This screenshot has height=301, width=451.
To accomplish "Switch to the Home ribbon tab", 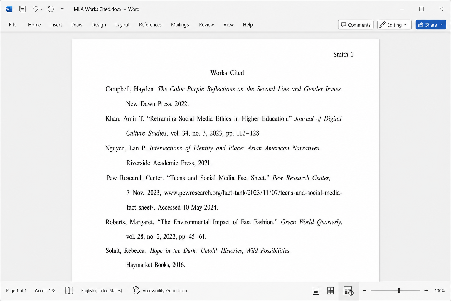I will click(x=34, y=25).
